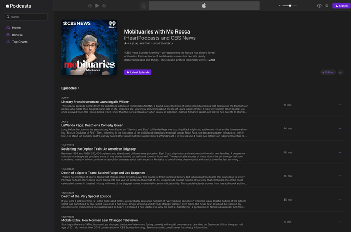This screenshot has height=232, width=351.
Task: Click the Home house icon
Action: (8, 28)
